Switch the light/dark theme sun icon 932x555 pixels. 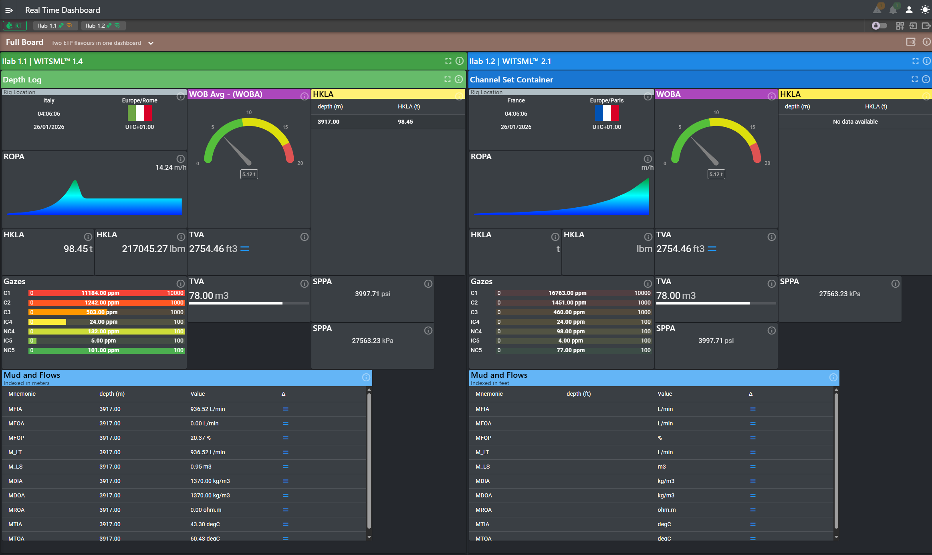(925, 10)
